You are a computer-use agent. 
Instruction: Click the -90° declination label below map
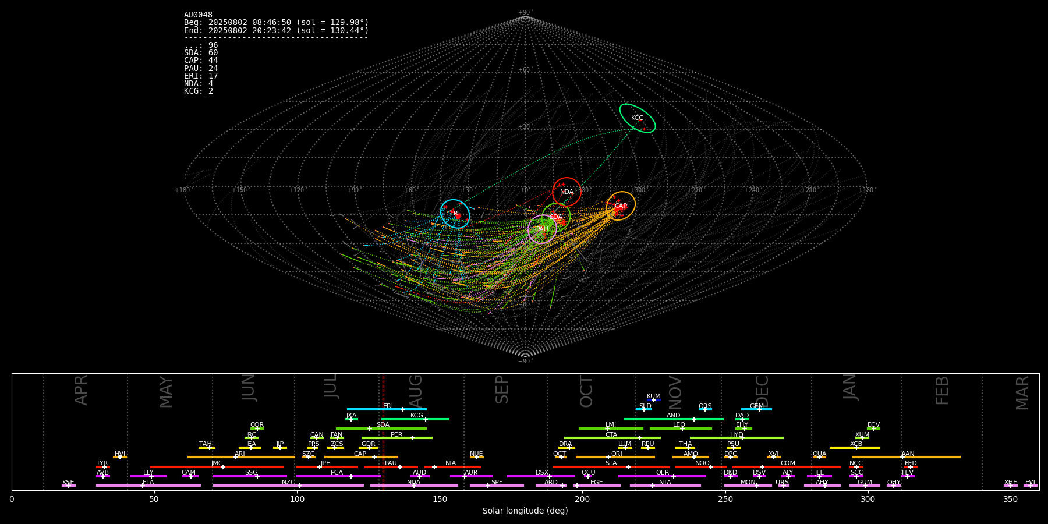[525, 361]
